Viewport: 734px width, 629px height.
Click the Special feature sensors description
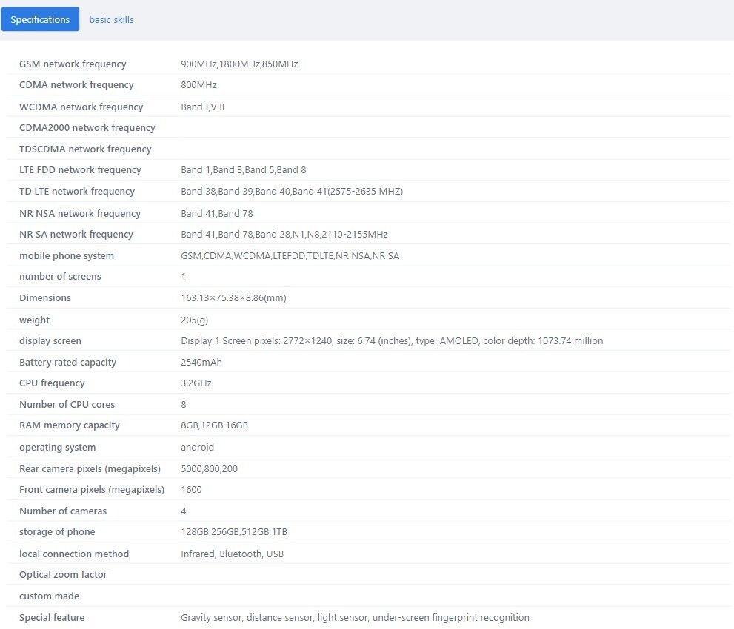pyautogui.click(x=355, y=618)
